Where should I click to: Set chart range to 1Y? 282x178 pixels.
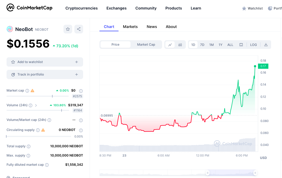220,45
